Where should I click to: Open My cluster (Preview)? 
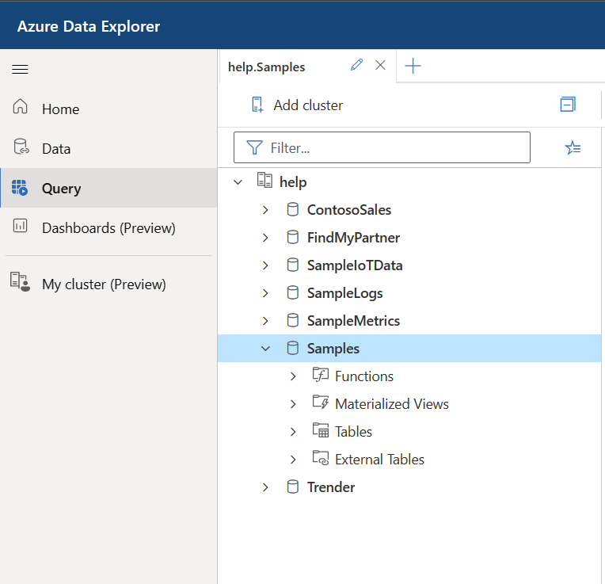(x=108, y=284)
